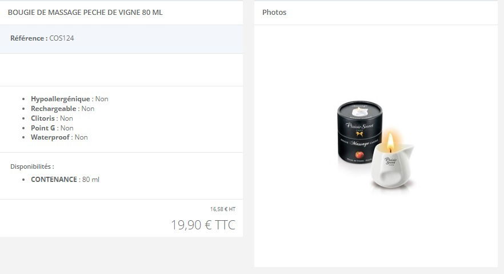Click the Hypoallergénique attribute line
This screenshot has width=504, height=274.
pyautogui.click(x=70, y=99)
